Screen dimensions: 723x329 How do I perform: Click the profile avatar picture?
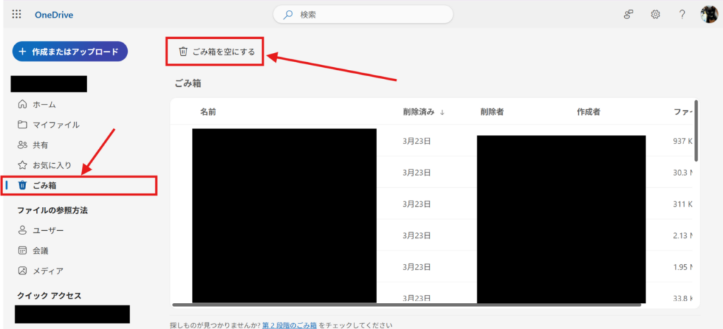[x=709, y=14]
